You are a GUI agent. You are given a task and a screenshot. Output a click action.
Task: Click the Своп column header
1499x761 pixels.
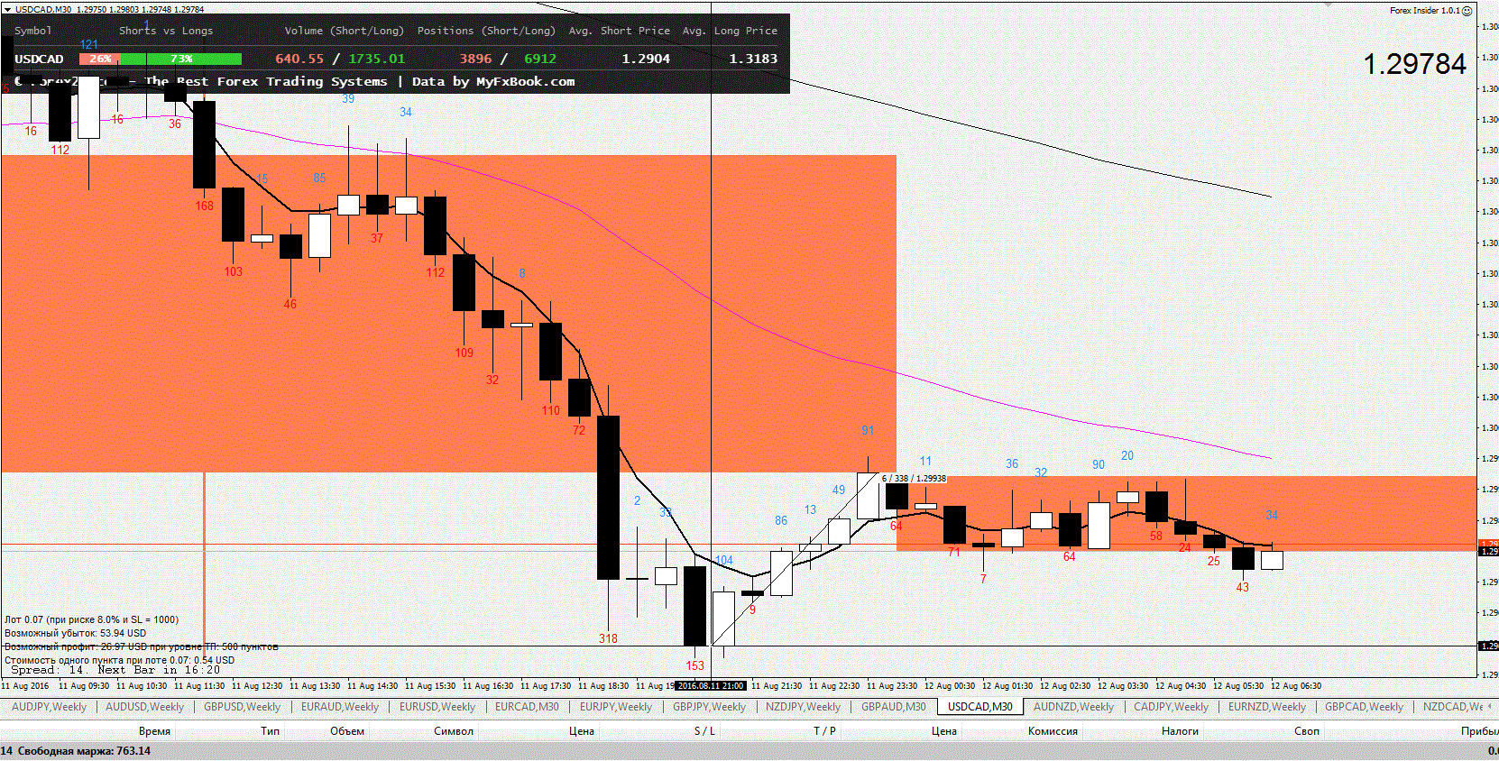coord(1307,731)
